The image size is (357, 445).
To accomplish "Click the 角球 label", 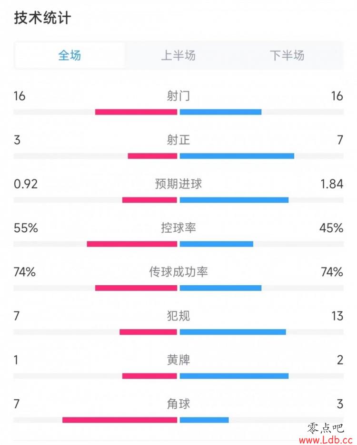I will point(178,404).
